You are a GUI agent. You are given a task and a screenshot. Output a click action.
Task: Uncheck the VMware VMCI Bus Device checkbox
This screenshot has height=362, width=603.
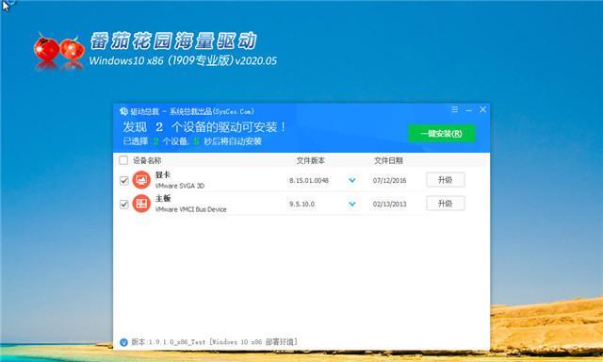123,204
